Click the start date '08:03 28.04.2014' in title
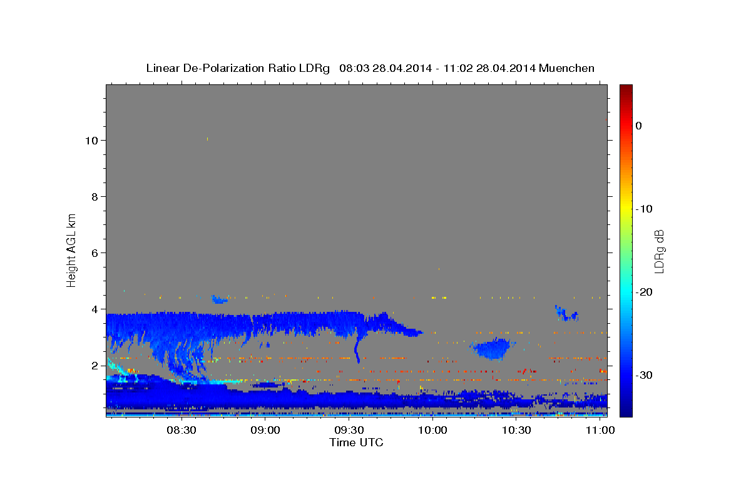Image resolution: width=751 pixels, height=500 pixels. point(386,68)
